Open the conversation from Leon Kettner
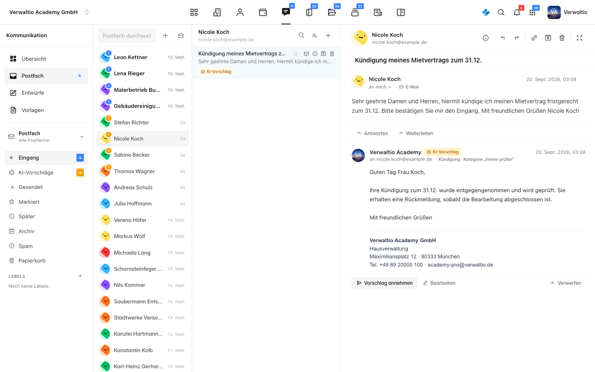 (x=143, y=57)
